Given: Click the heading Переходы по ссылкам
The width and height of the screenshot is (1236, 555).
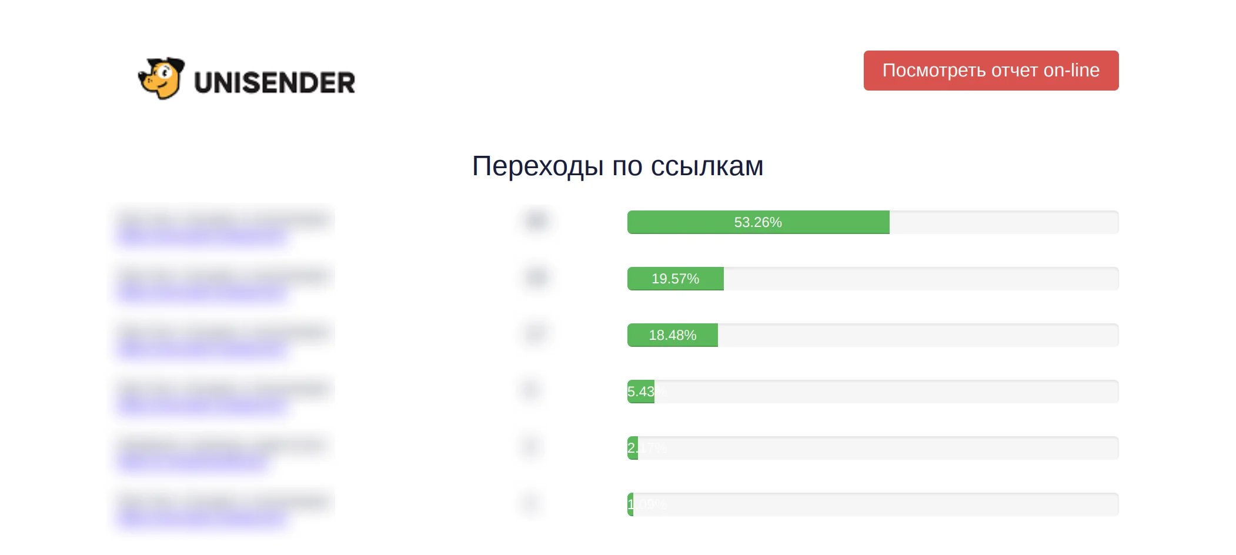Looking at the screenshot, I should click(617, 166).
